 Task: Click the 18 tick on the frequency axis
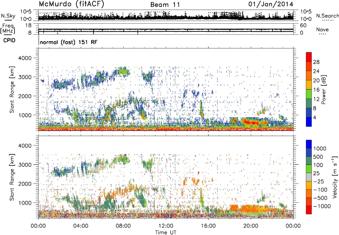pyautogui.click(x=28, y=25)
